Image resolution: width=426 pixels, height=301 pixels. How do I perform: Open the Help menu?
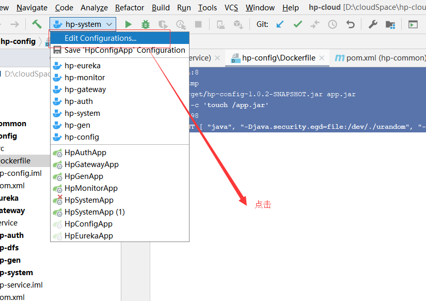[290, 8]
